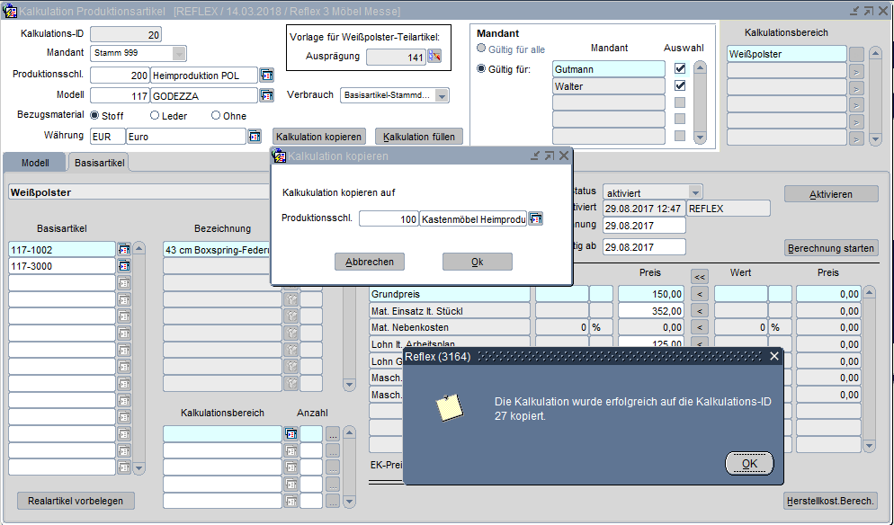Expand the Verbrauch dropdown
The width and height of the screenshot is (894, 525).
442,95
